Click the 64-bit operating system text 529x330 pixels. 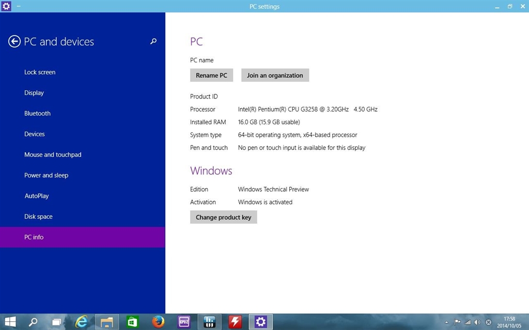298,135
